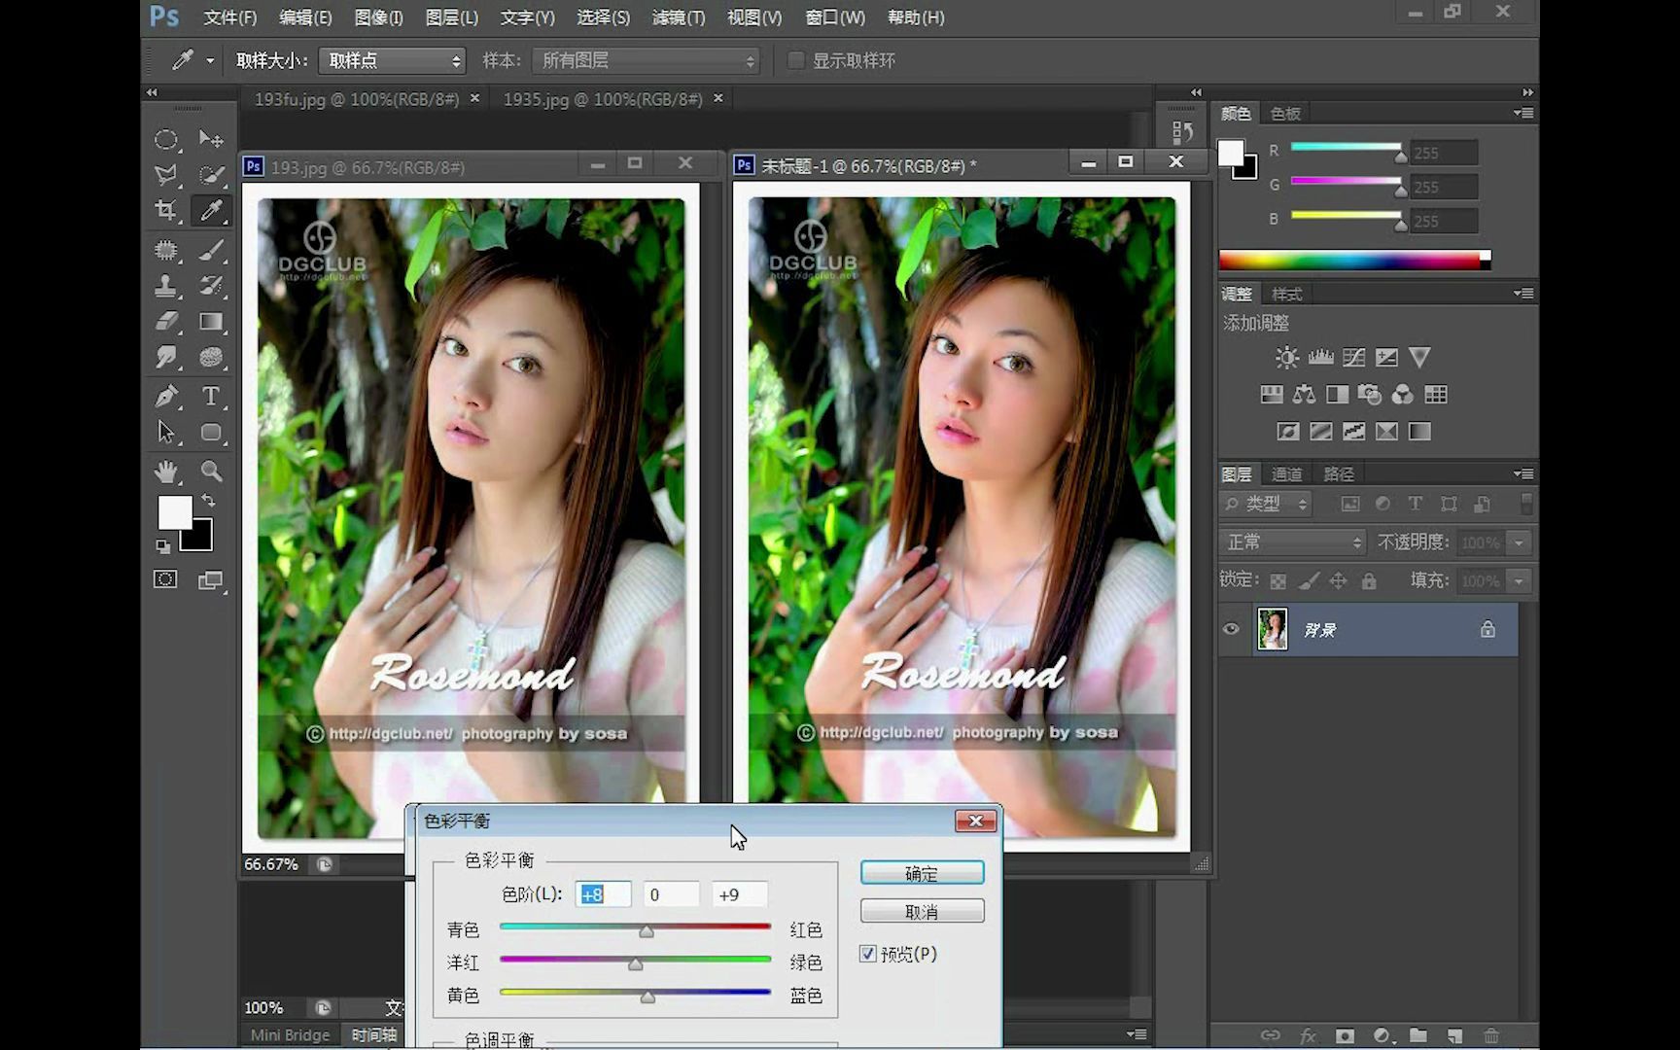
Task: Select the Move tool
Action: [211, 140]
